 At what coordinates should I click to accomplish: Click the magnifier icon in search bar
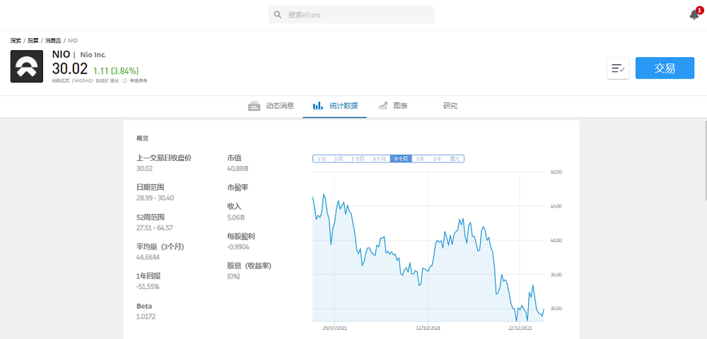278,15
